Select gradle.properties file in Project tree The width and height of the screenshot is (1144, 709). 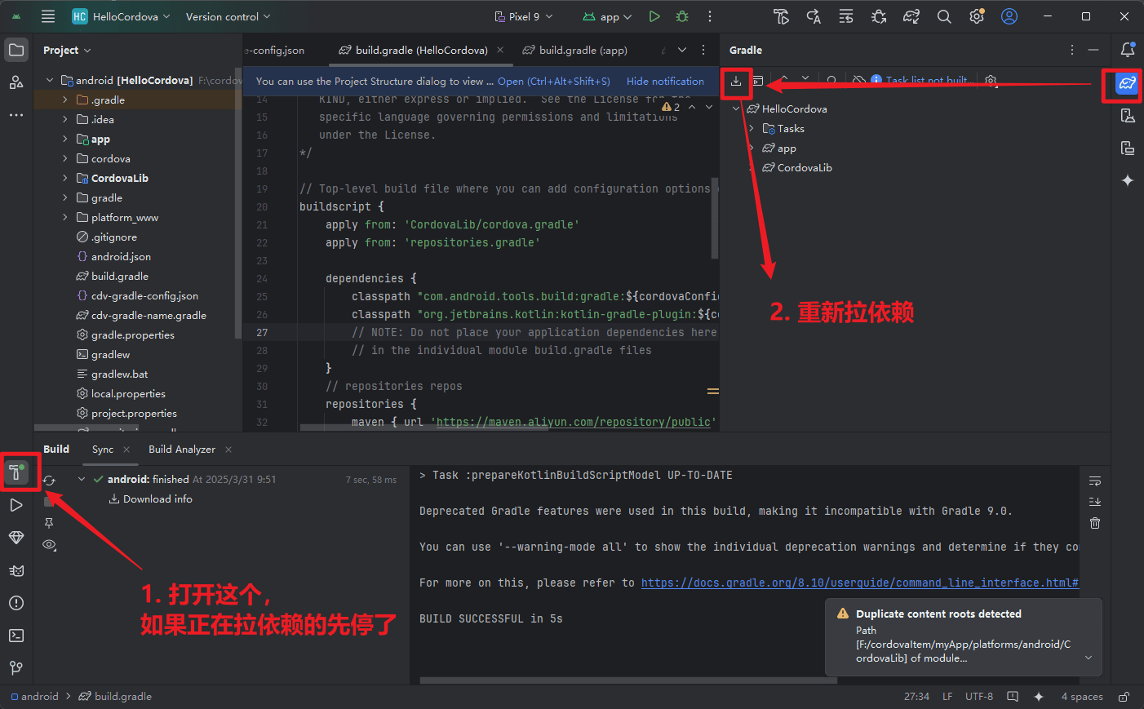(132, 335)
